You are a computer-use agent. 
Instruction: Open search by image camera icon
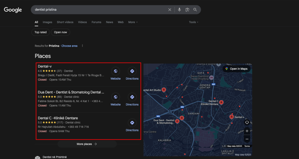(x=187, y=10)
